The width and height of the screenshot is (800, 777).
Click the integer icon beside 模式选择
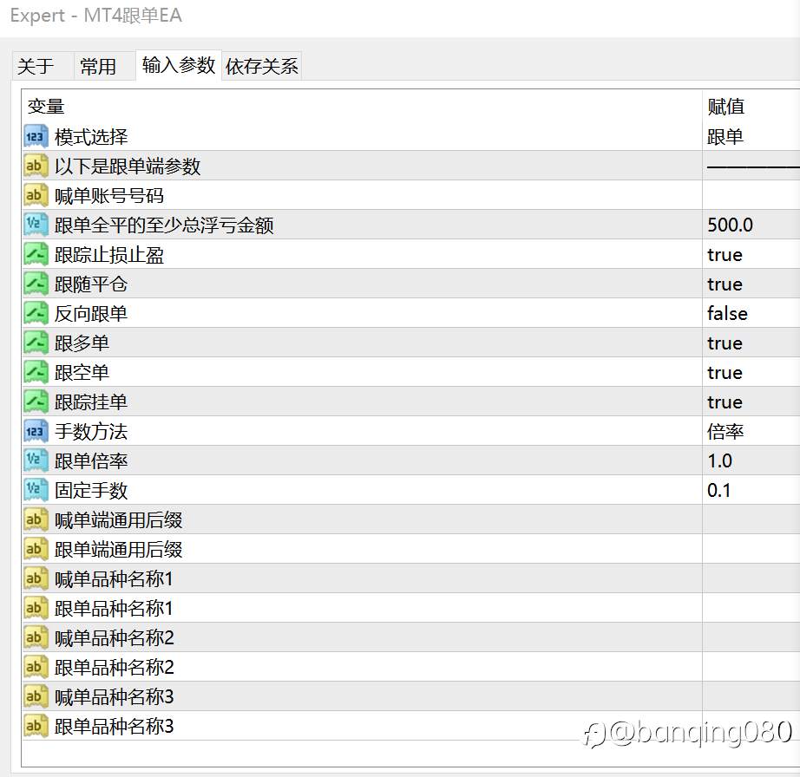(36, 137)
